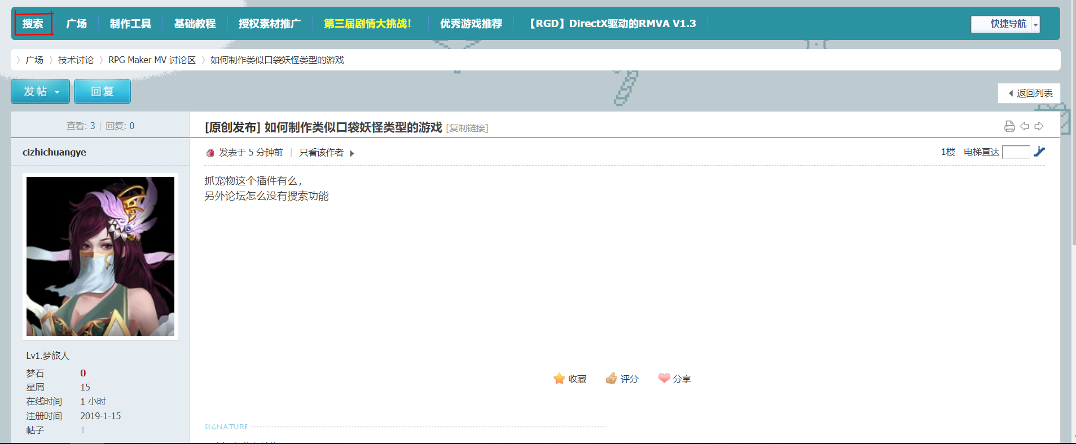Open the cizhichuangye username link
Viewport: 1076px width, 444px height.
[54, 152]
